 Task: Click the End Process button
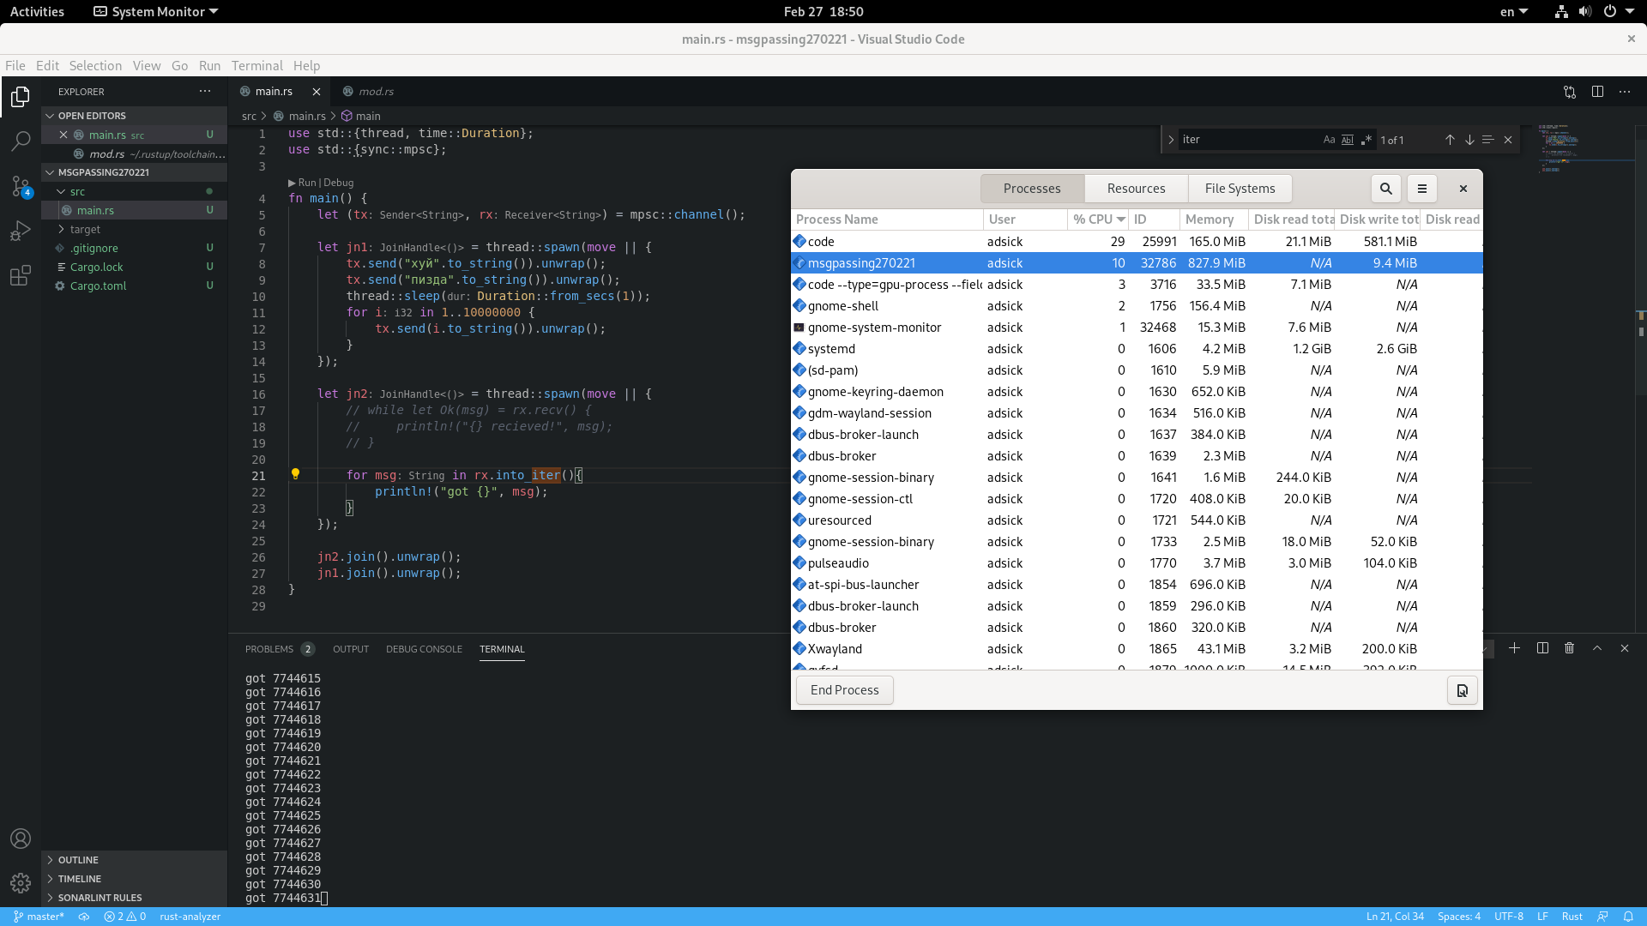point(845,690)
